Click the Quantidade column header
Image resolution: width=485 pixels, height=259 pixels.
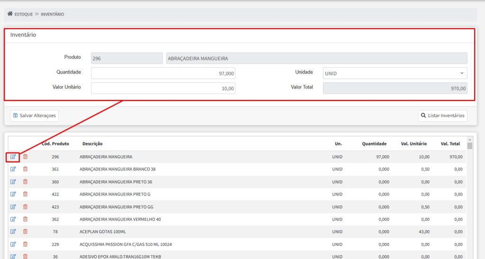(374, 144)
